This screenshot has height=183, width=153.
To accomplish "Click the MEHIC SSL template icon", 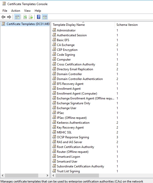I will [54, 132].
